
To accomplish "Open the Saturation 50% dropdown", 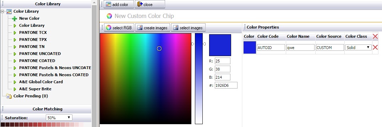I will tap(59, 118).
